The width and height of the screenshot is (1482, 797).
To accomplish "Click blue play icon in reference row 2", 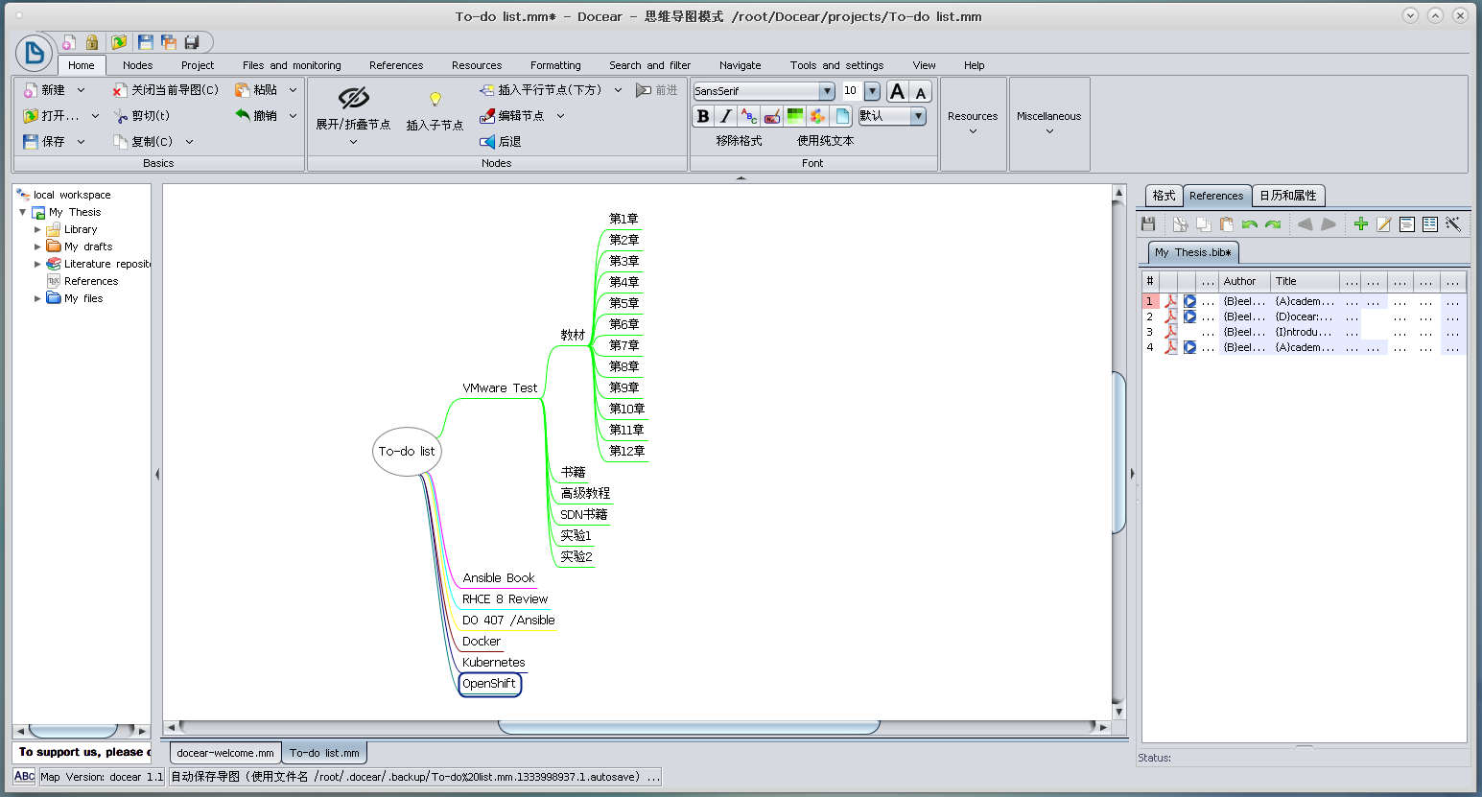I will (1189, 316).
